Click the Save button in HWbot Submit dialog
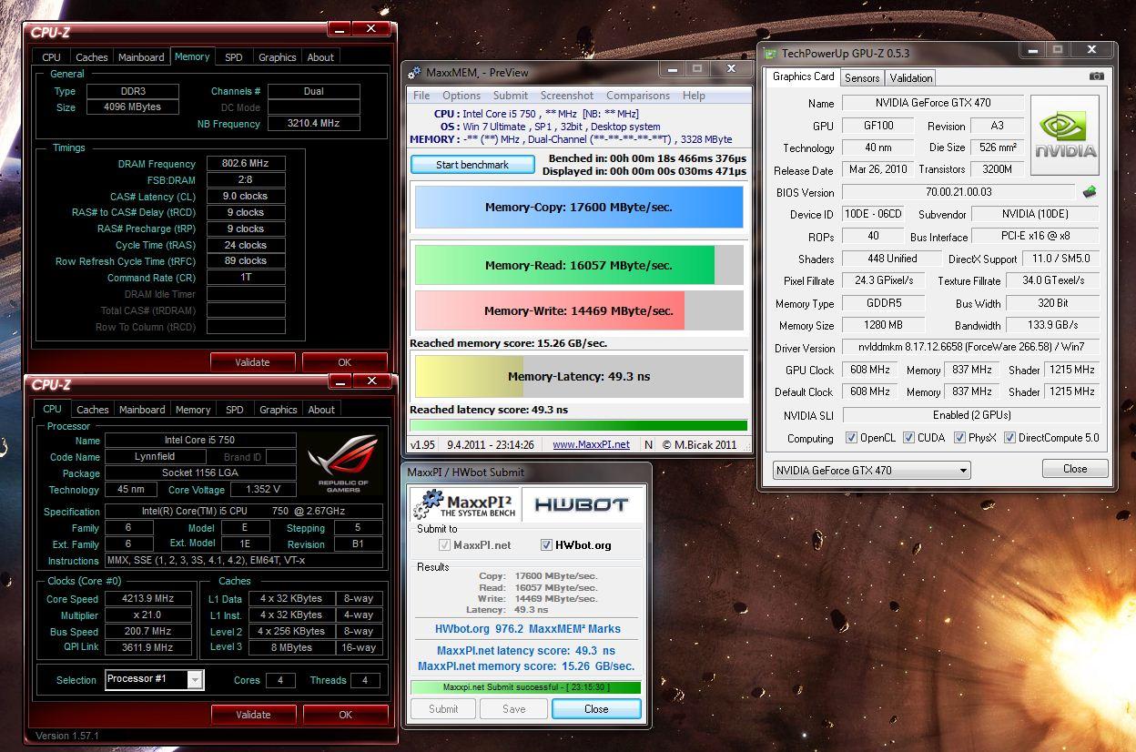Viewport: 1136px width, 752px height. coord(514,709)
